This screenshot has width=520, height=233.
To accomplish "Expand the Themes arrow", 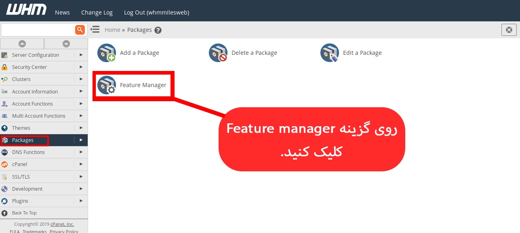I will point(81,128).
